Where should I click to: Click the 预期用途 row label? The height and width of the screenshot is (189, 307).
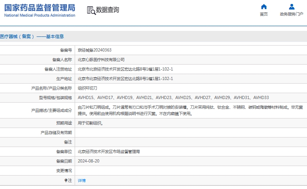(64, 123)
